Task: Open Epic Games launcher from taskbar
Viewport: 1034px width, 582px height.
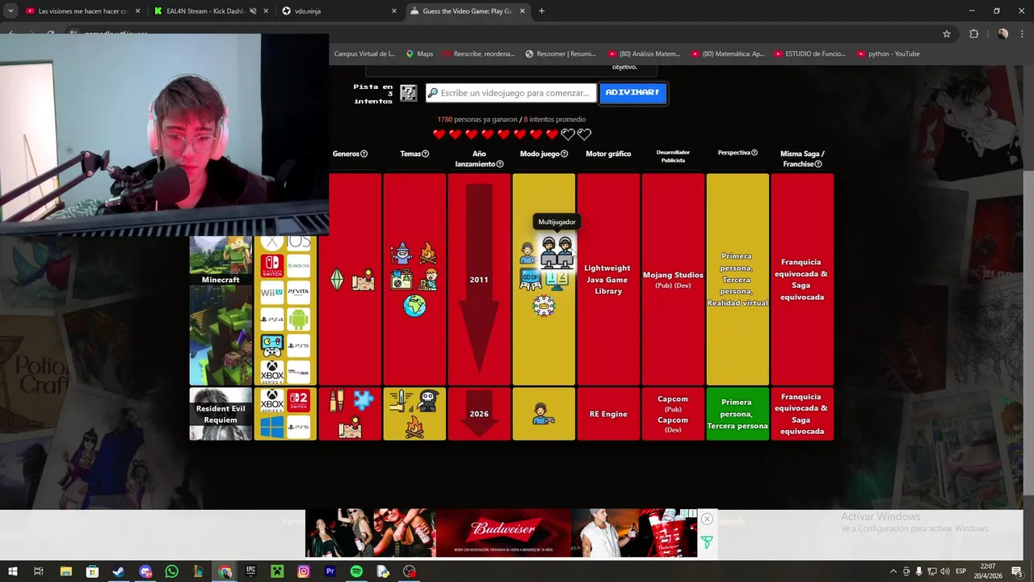Action: pos(251,571)
